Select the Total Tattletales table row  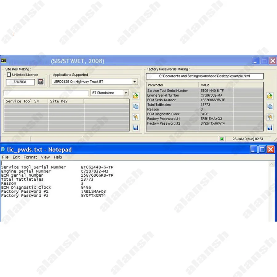coord(205,105)
